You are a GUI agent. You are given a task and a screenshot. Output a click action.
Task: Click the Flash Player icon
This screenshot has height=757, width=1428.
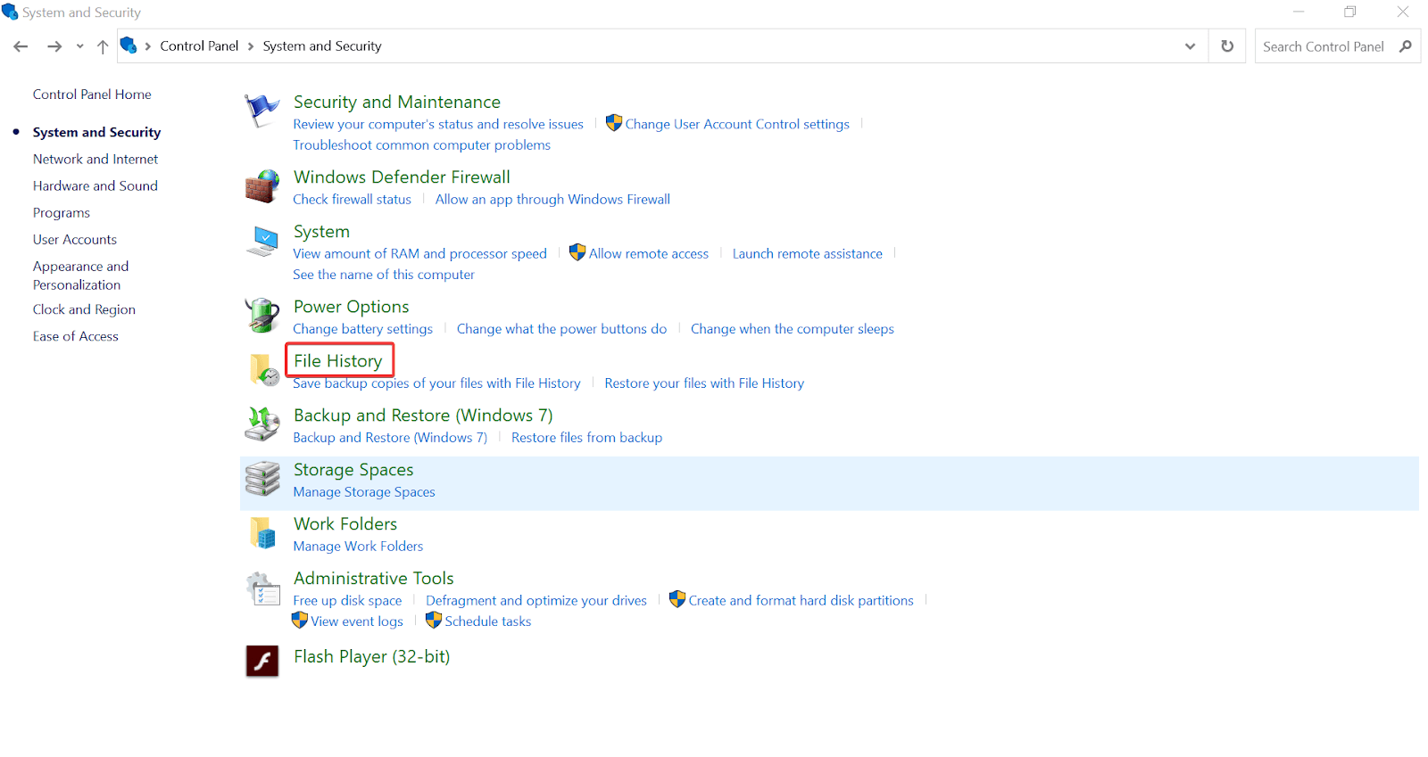point(262,661)
